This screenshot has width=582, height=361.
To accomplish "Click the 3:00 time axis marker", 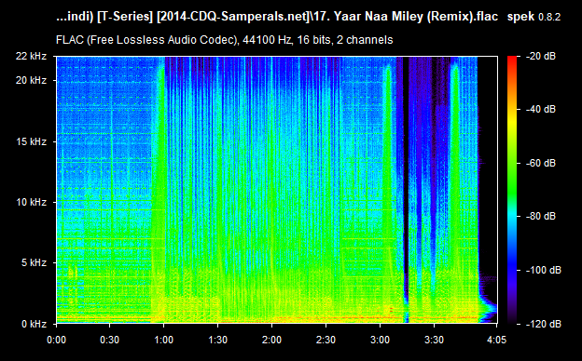I will [380, 340].
